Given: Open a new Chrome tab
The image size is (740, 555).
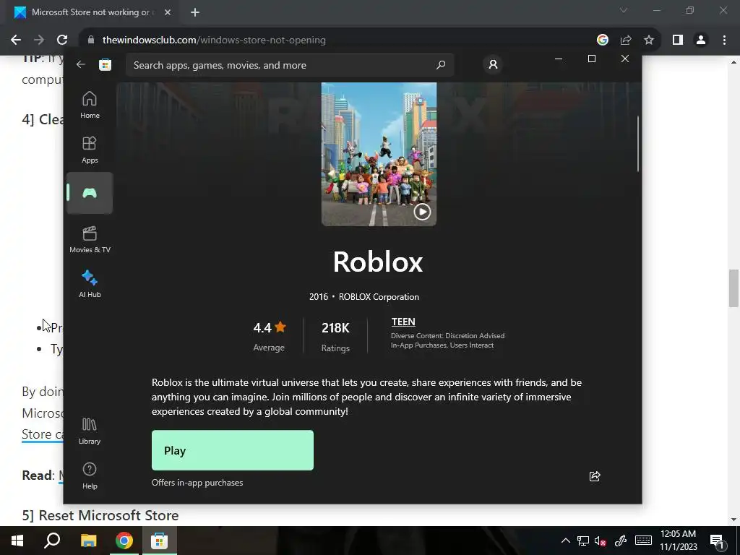Looking at the screenshot, I should pos(195,12).
